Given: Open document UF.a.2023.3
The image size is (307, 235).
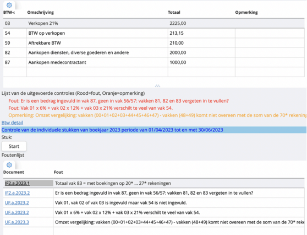Looking at the screenshot, I should [17, 222].
